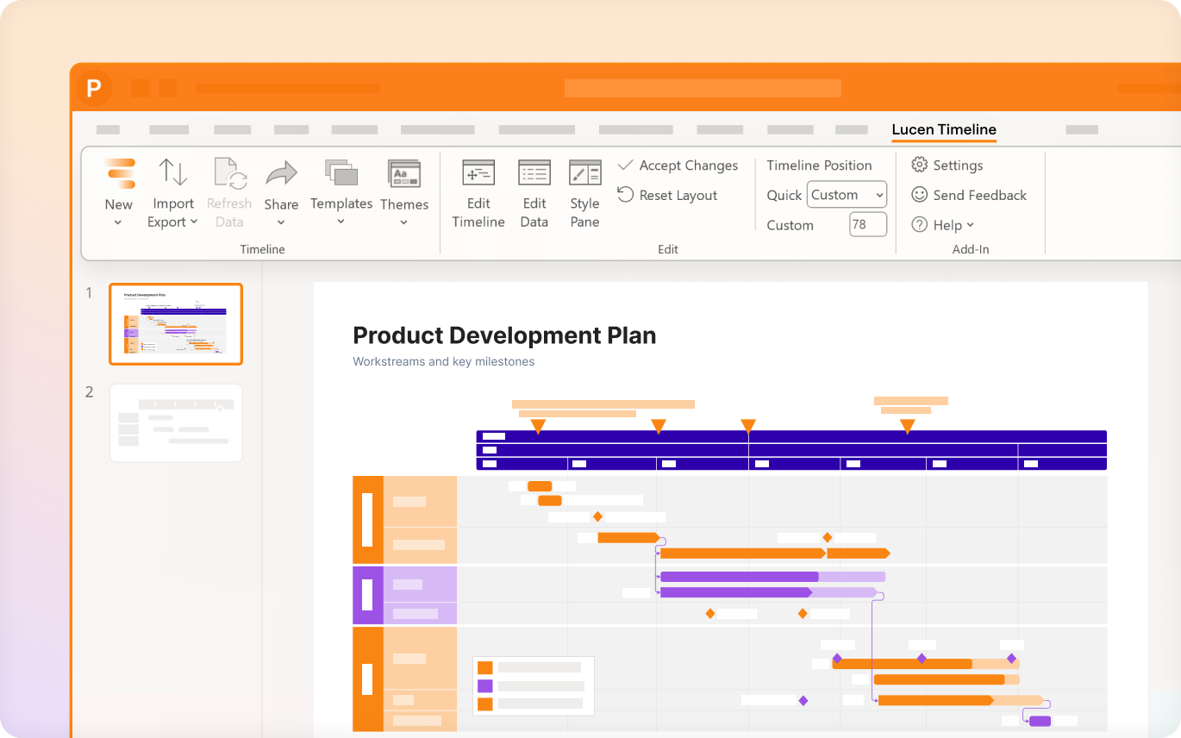
Task: Open the Templates icon
Action: (x=341, y=172)
